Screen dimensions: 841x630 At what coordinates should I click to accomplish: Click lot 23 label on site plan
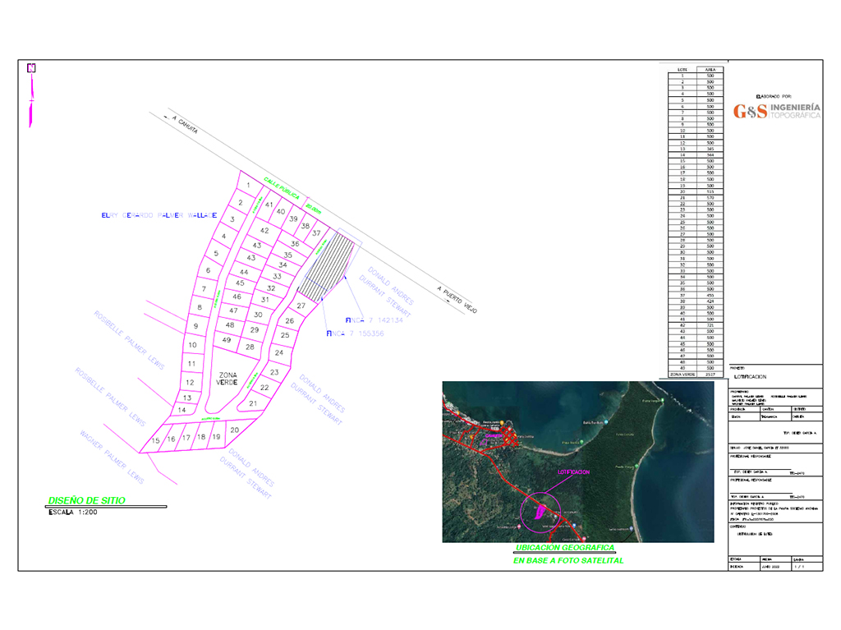pyautogui.click(x=274, y=372)
